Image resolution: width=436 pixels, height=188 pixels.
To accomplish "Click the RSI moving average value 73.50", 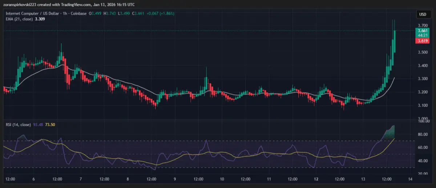I will [50, 125].
